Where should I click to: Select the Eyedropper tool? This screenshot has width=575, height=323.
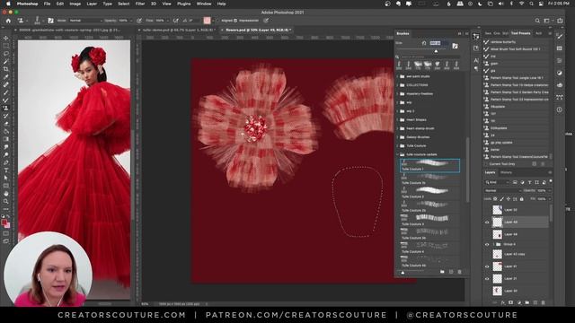(6, 77)
